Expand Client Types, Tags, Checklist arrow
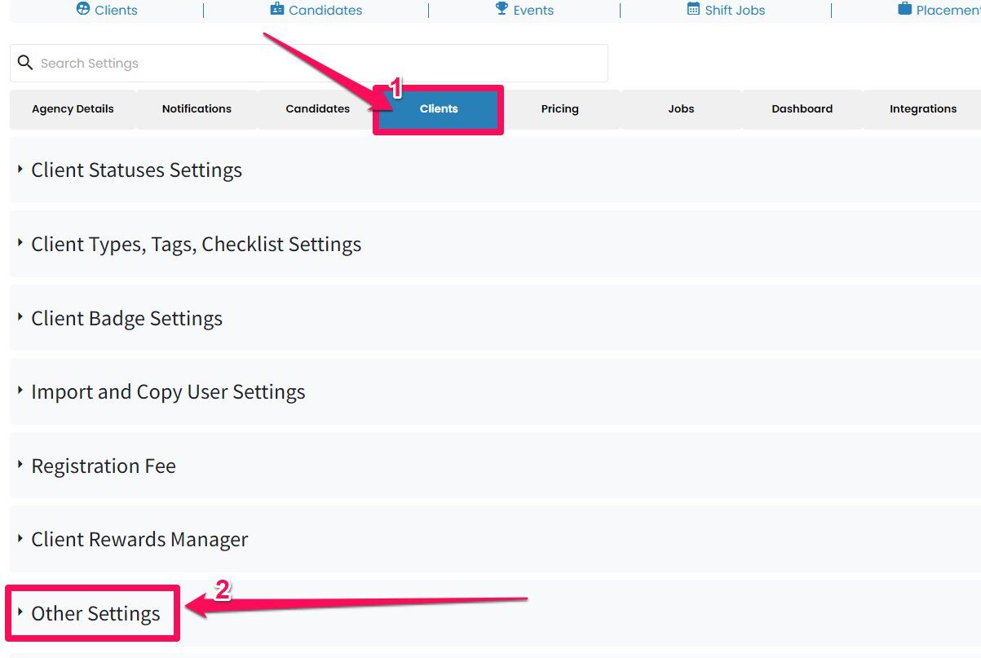This screenshot has height=658, width=981. pyautogui.click(x=20, y=242)
